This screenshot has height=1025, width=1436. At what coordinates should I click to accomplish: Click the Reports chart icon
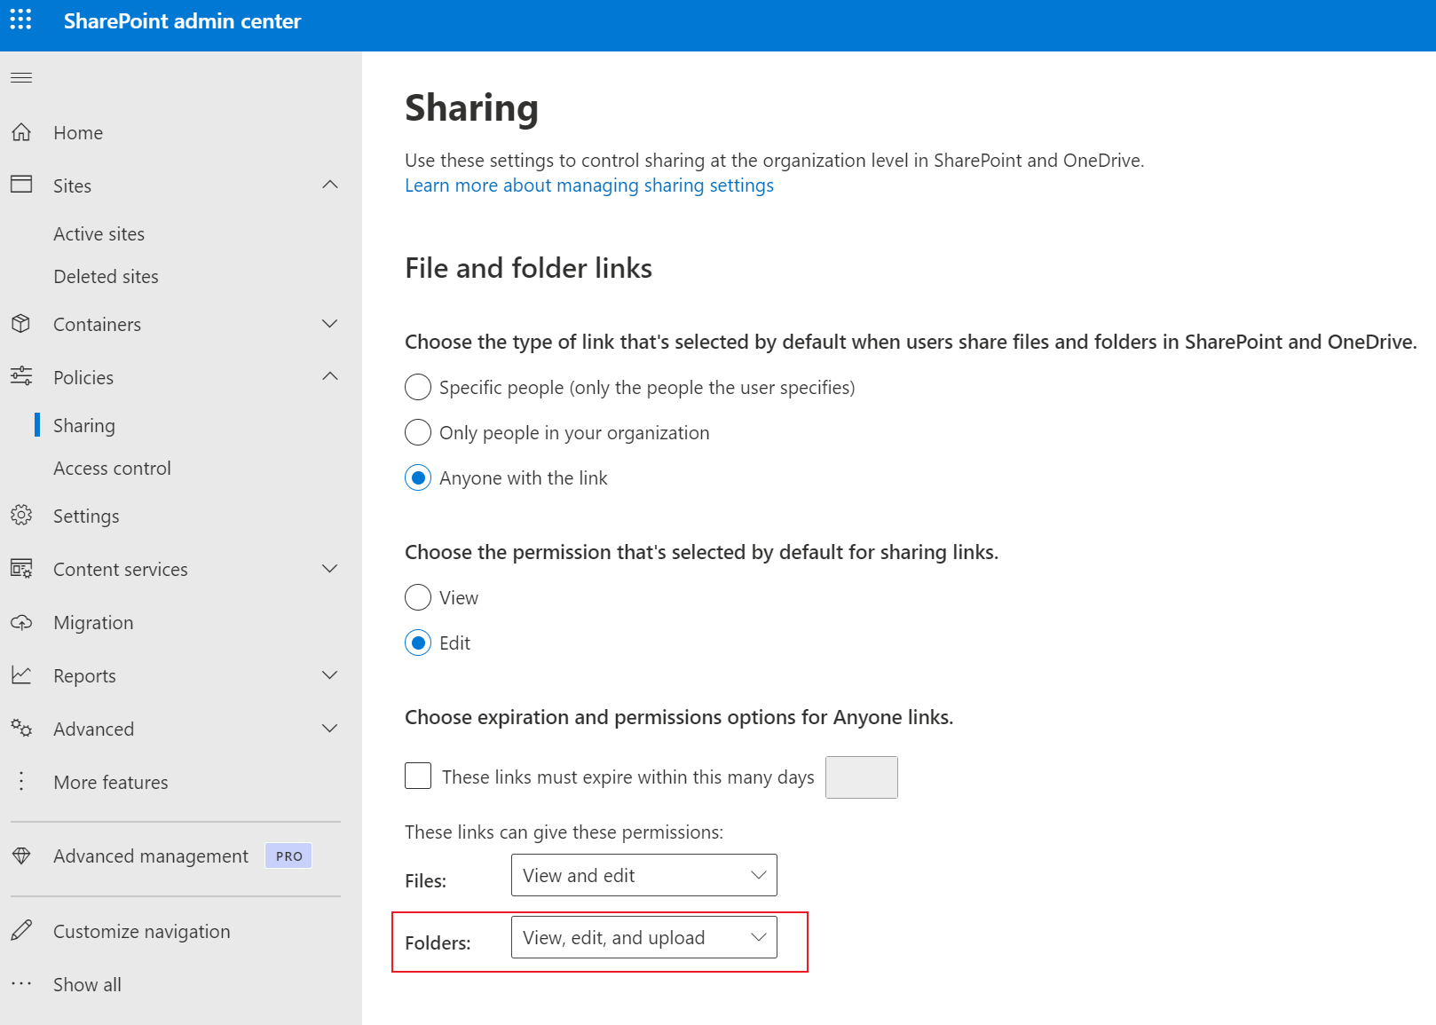[x=21, y=675]
